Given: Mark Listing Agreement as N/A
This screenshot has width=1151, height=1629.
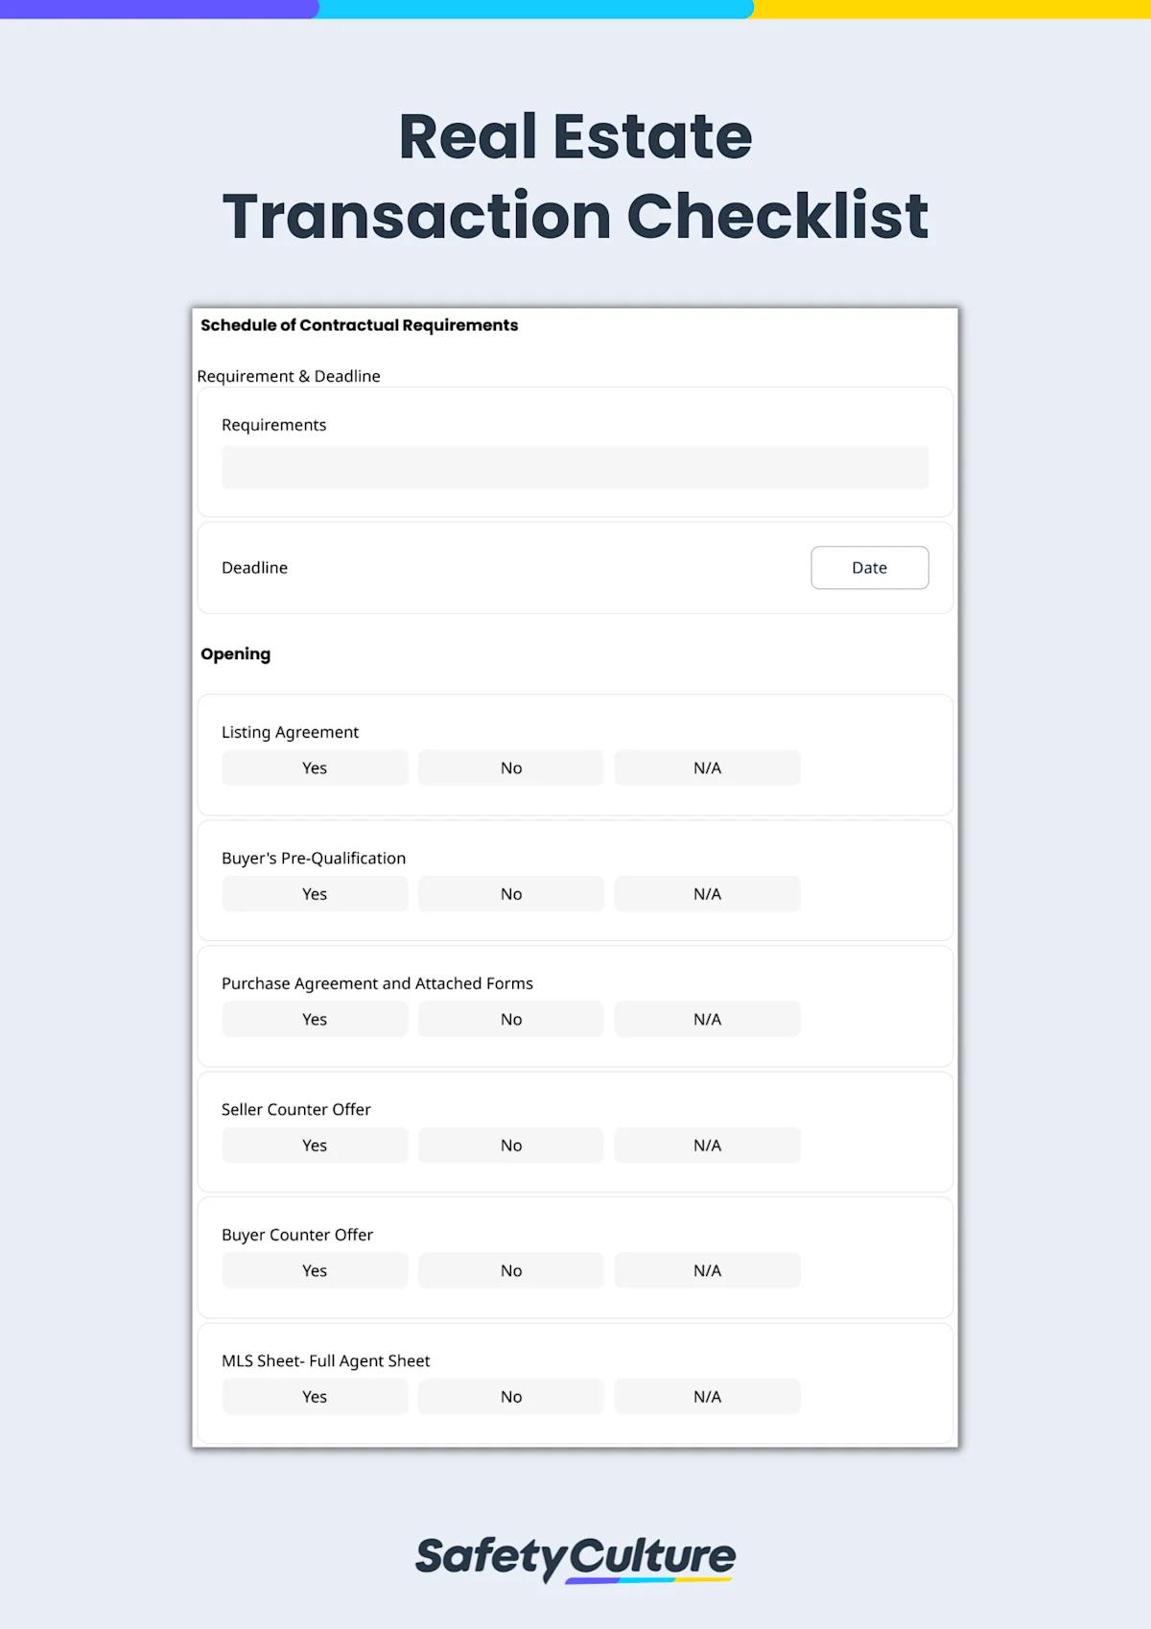Looking at the screenshot, I should 707,767.
